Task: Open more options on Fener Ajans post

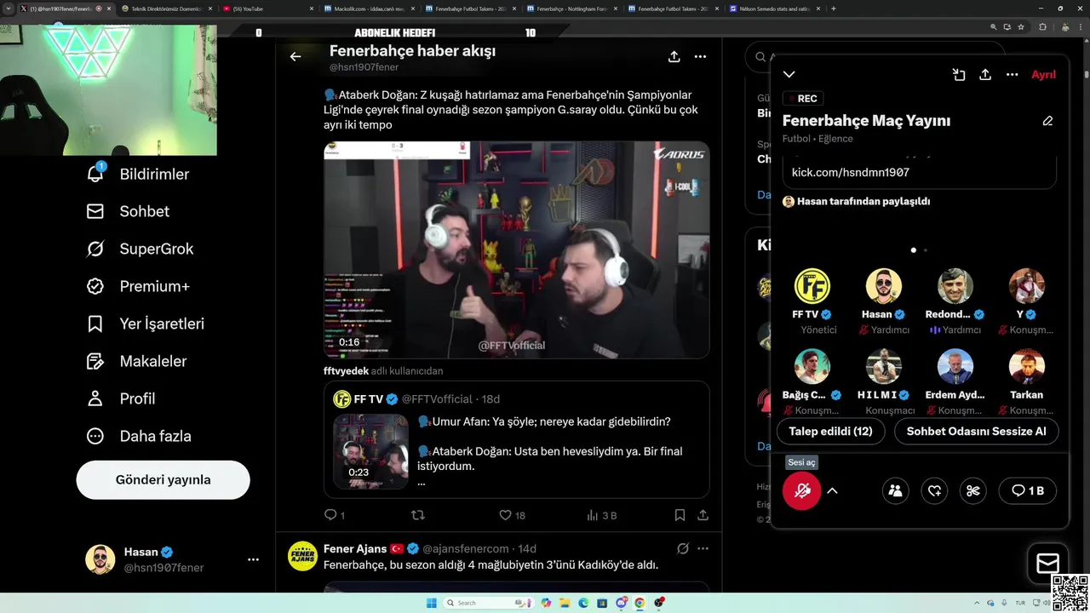Action: 703,548
